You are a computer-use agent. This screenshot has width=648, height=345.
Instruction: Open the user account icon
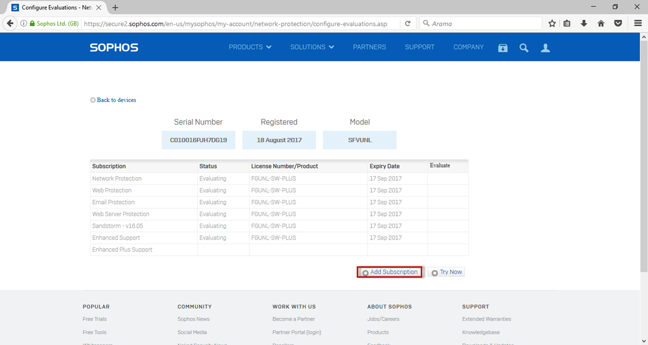[546, 48]
